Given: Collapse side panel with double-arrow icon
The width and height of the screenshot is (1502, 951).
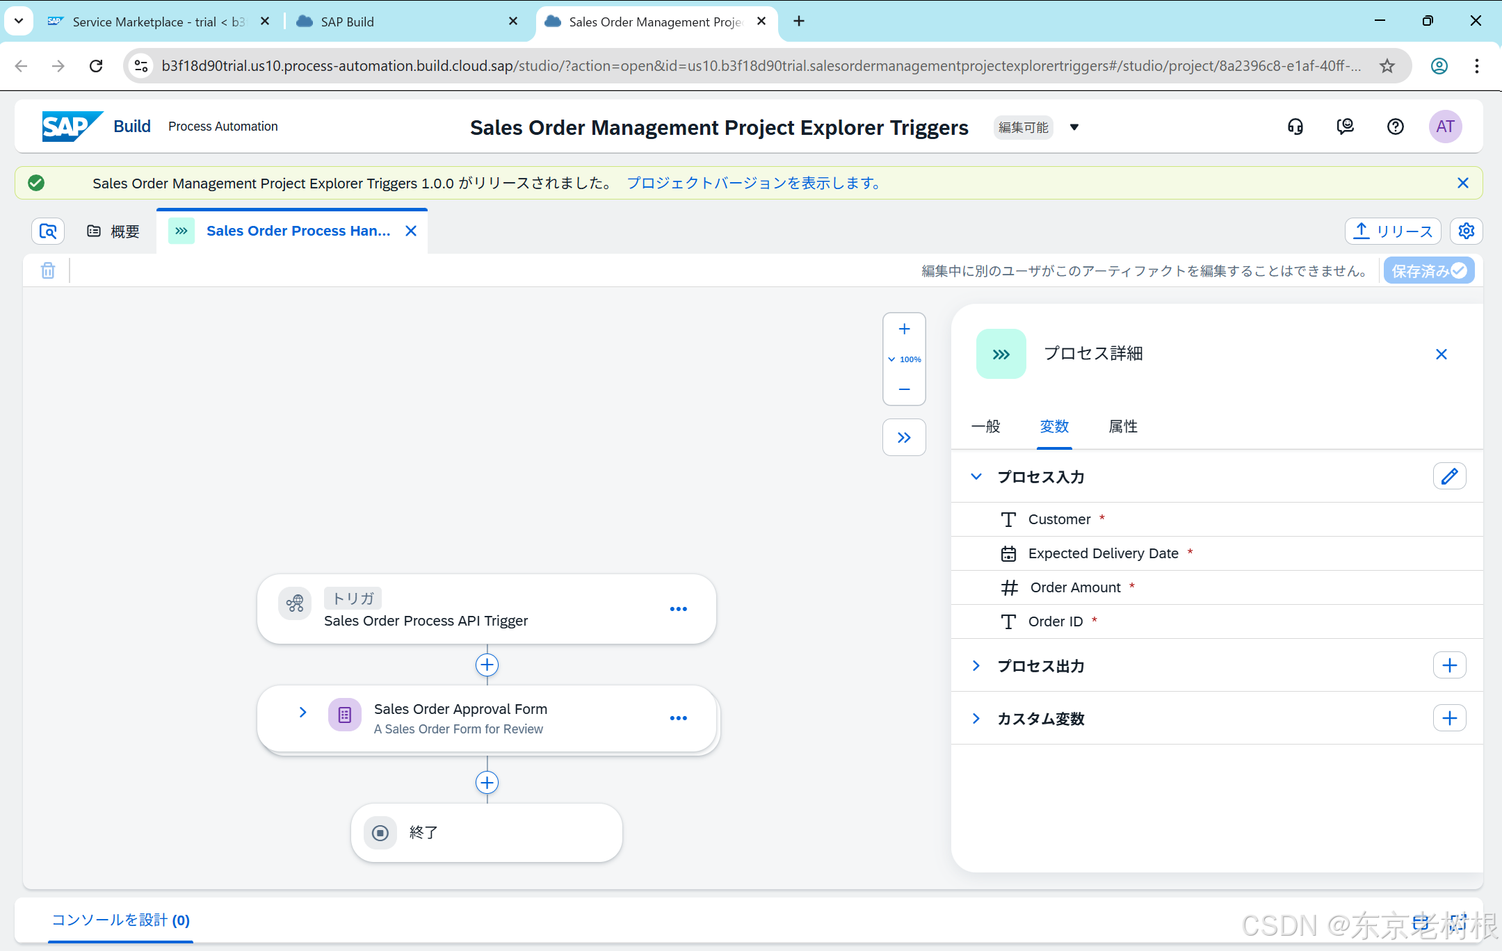Looking at the screenshot, I should pos(904,437).
